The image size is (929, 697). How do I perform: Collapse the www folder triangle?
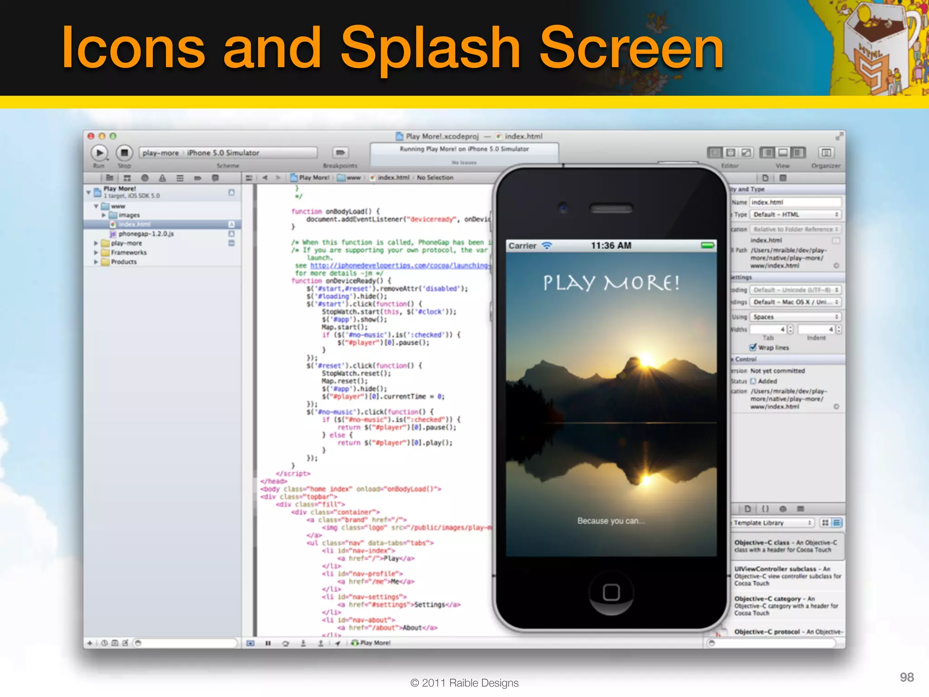pos(96,206)
